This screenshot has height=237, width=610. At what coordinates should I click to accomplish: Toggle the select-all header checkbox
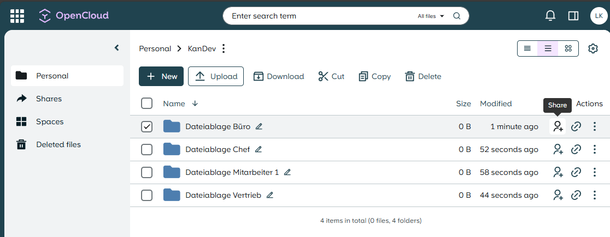146,104
